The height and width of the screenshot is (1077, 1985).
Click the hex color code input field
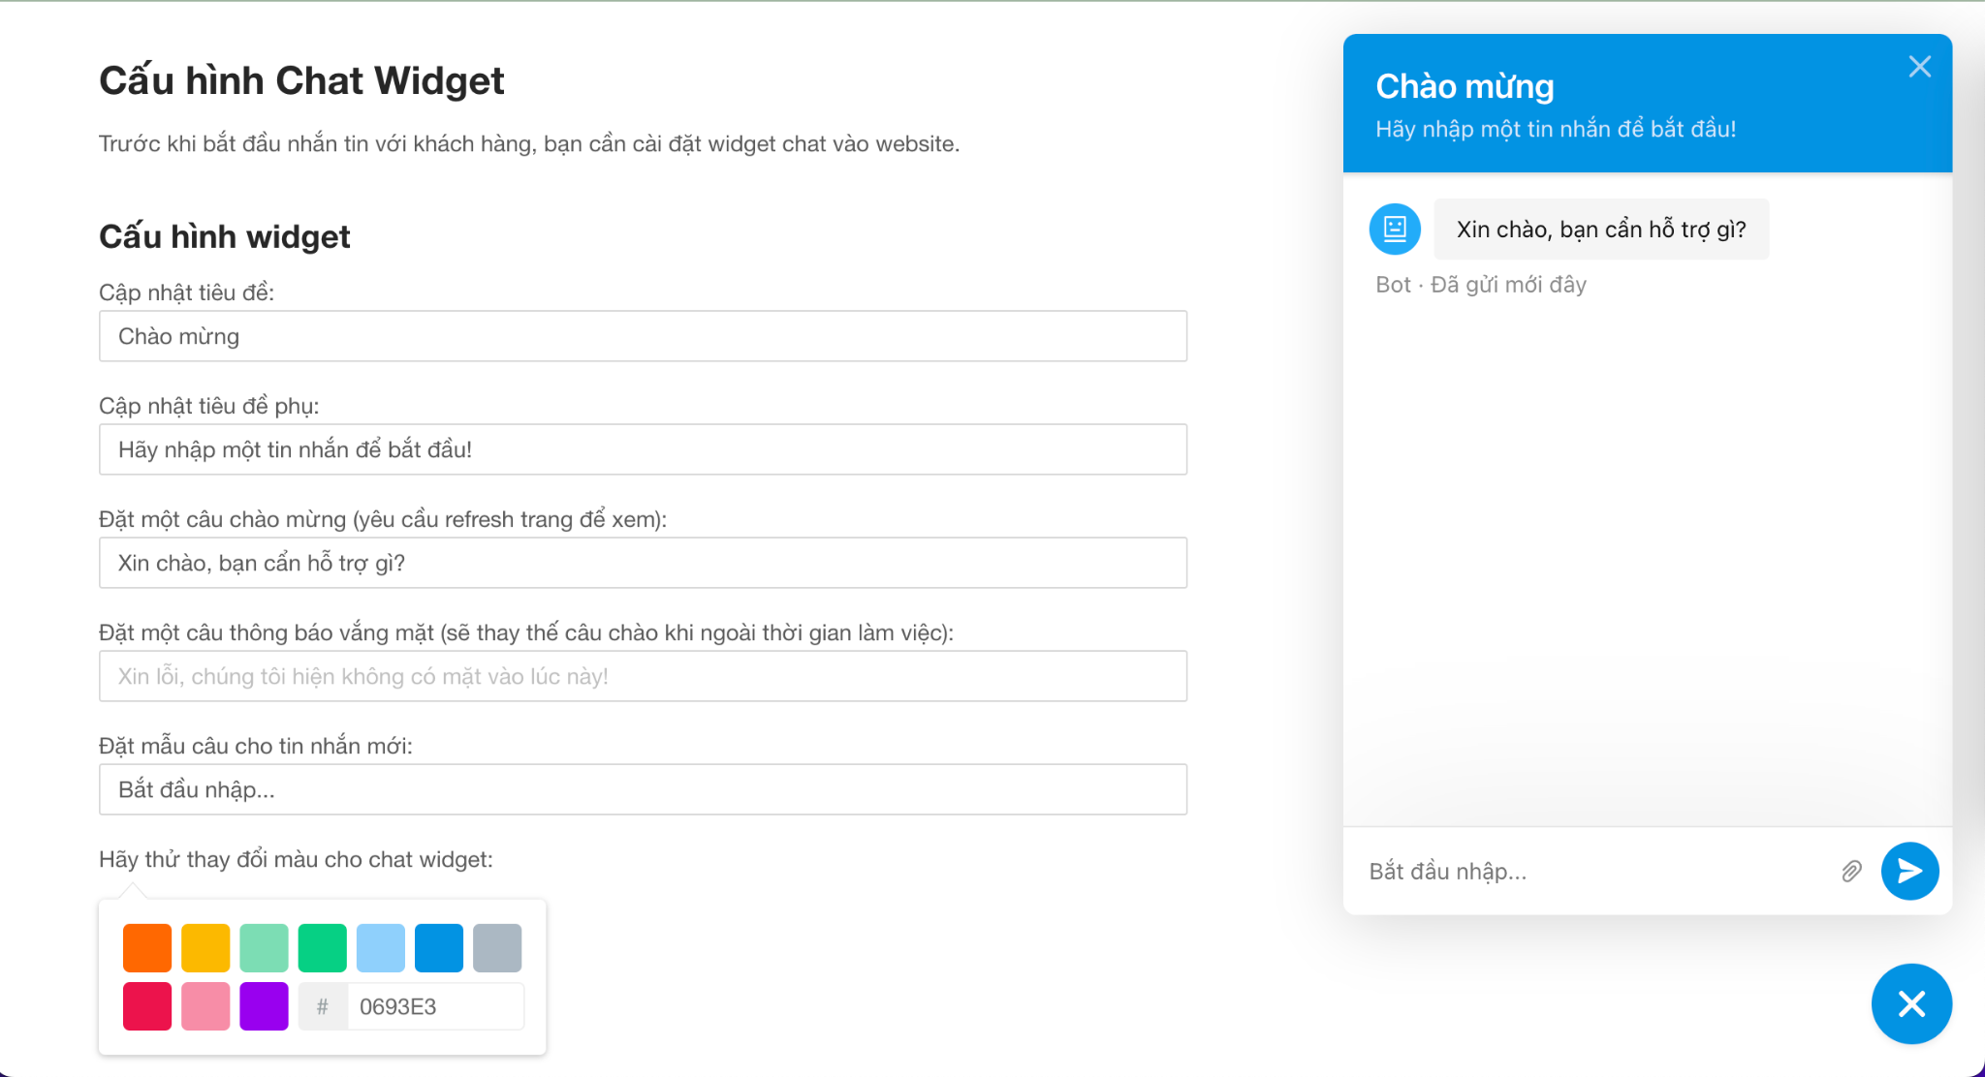[434, 1006]
